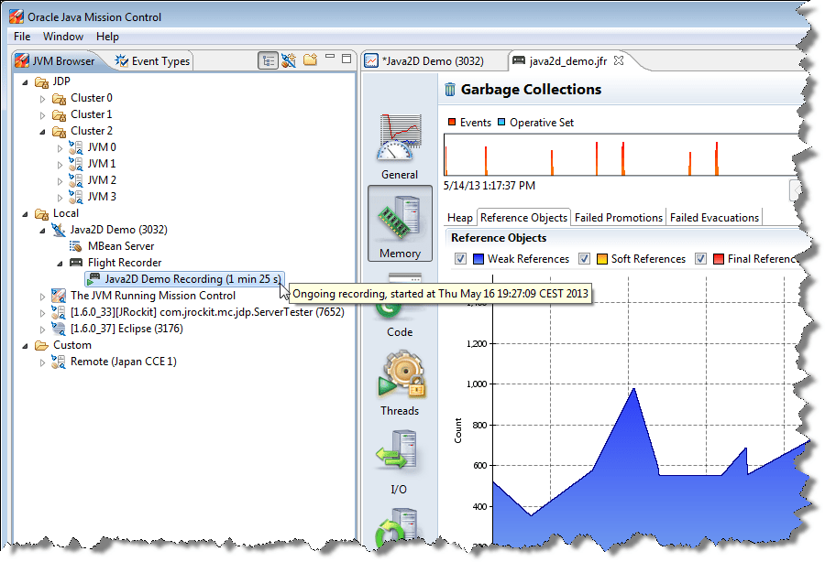Viewport: 825px width, 562px height.
Task: Switch to the Heap tab
Action: 458,217
